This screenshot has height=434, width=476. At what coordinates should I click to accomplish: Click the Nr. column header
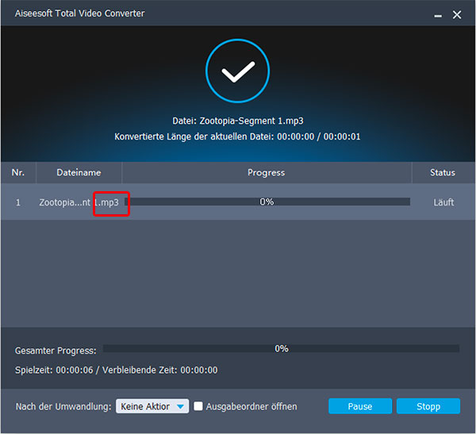pos(18,172)
